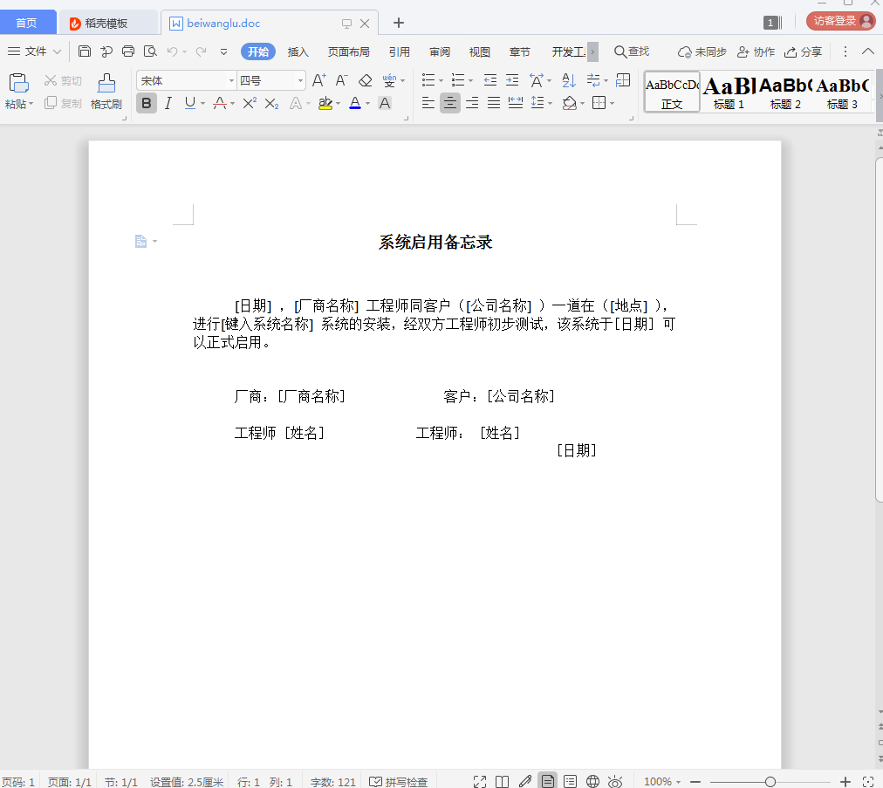Switch to 插入 ribbon tab
The height and width of the screenshot is (788, 883).
[298, 51]
